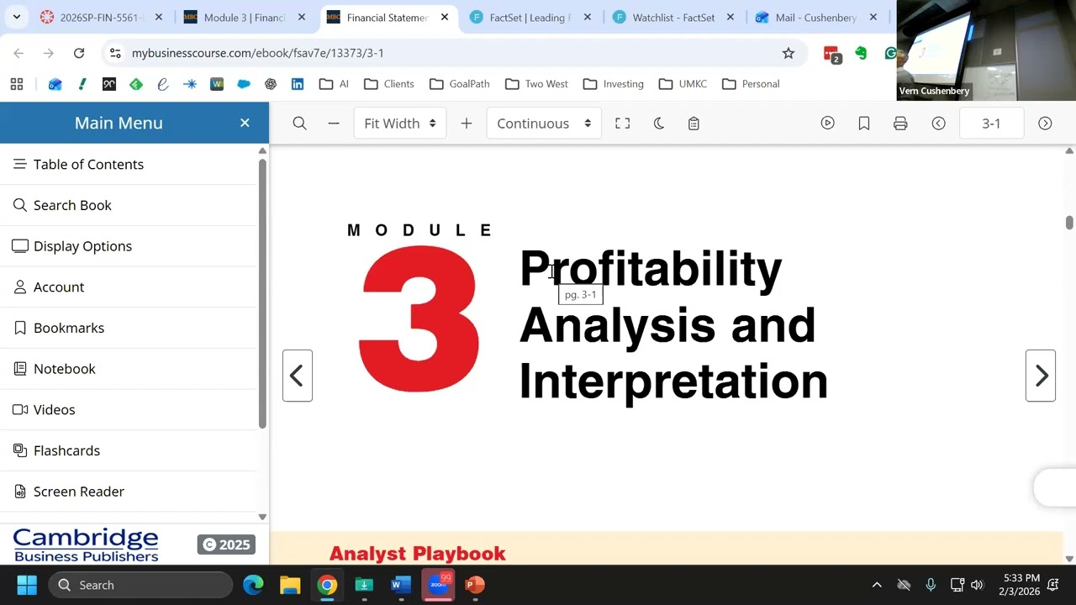
Task: Click the page number field showing 3-1
Action: [991, 124]
